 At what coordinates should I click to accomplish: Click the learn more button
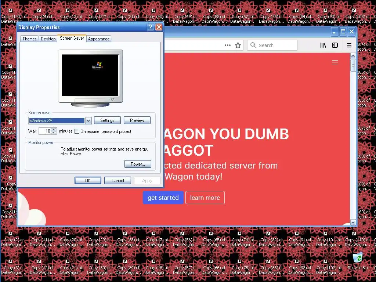point(205,198)
